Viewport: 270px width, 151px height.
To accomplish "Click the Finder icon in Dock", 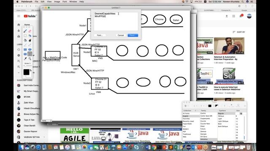I will (x=22, y=147).
